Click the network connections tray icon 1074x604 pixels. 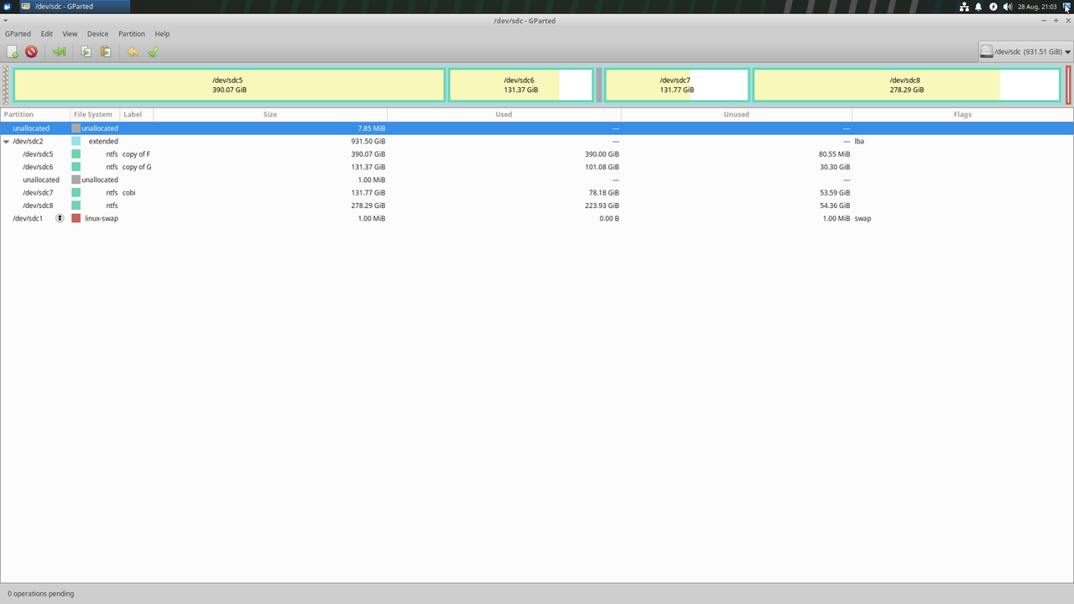tap(965, 7)
